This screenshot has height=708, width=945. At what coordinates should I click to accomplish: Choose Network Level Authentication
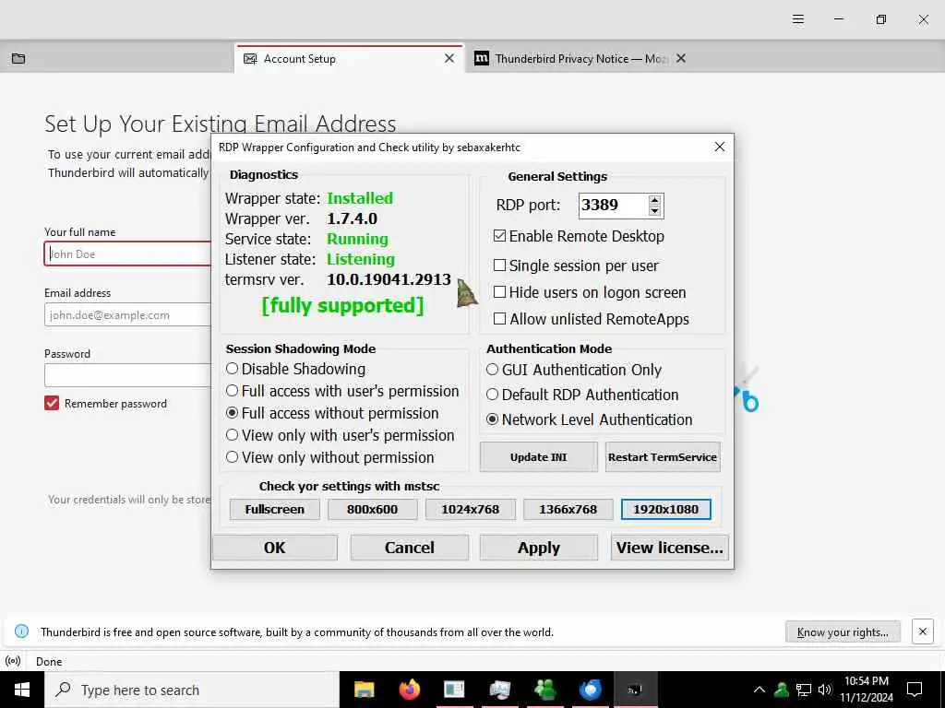pyautogui.click(x=493, y=419)
